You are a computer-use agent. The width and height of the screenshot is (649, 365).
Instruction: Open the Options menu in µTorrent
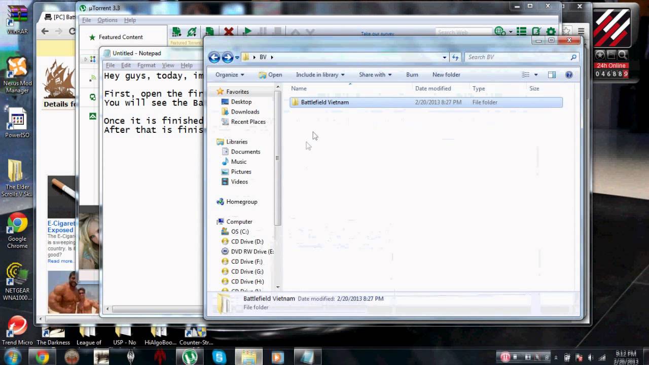[108, 20]
